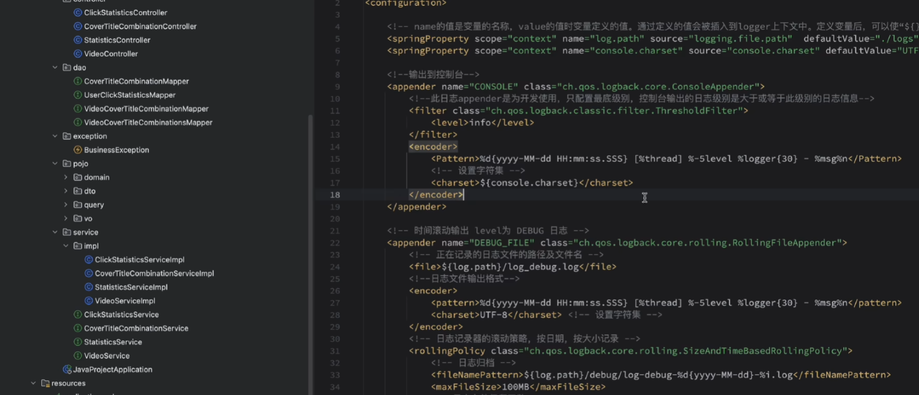Click the CoverTitleCombinationServiceImpl class icon
Image resolution: width=919 pixels, height=395 pixels.
click(89, 273)
